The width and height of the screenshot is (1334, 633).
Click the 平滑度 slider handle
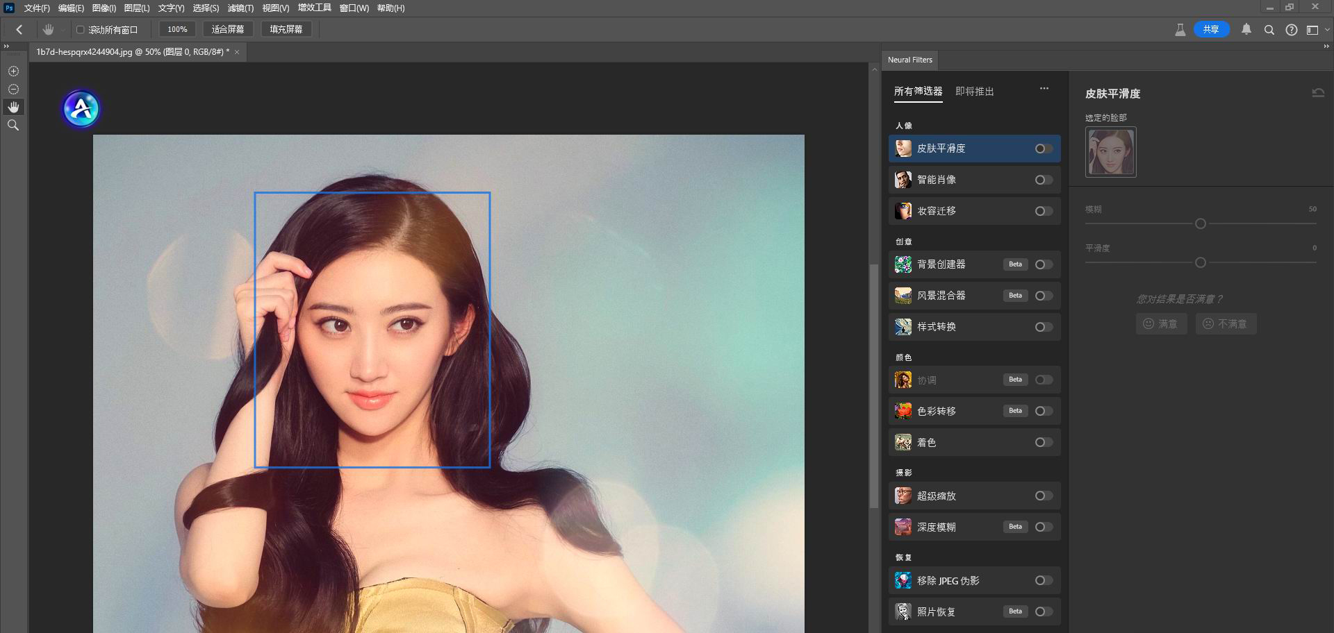(x=1201, y=262)
